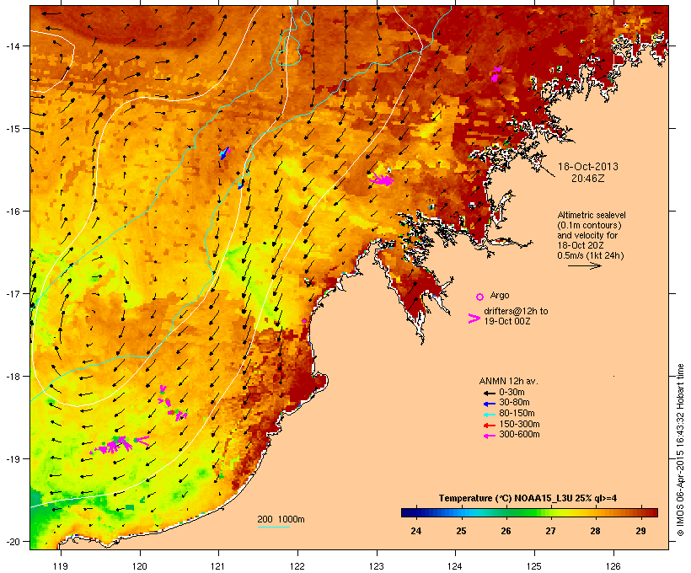The height and width of the screenshot is (573, 691).
Task: Click the 150-300m depth label
Action: click(519, 424)
